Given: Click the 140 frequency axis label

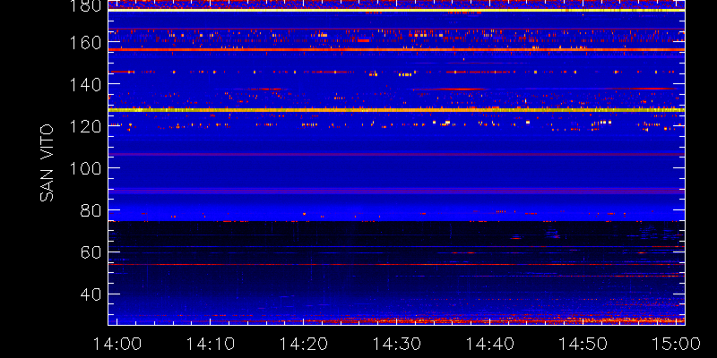Looking at the screenshot, I should pyautogui.click(x=84, y=84).
